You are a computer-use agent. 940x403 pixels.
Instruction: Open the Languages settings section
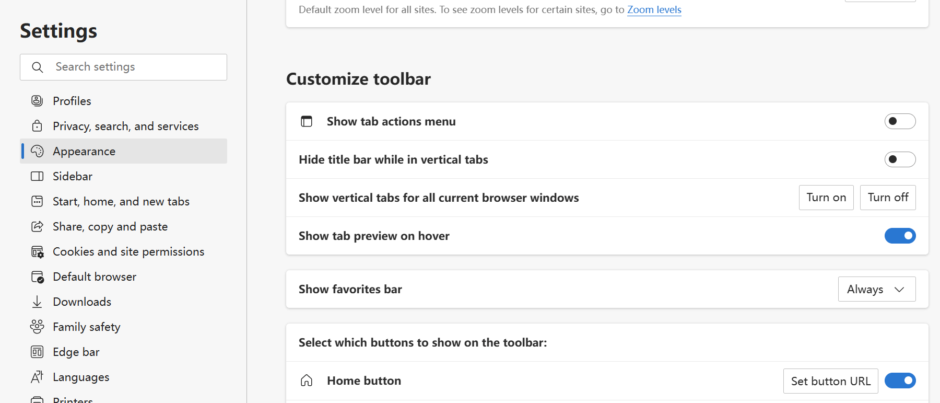[x=81, y=377]
